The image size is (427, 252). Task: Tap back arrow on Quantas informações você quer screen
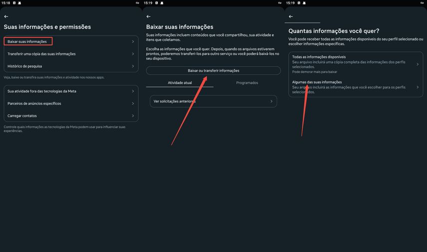(x=291, y=16)
